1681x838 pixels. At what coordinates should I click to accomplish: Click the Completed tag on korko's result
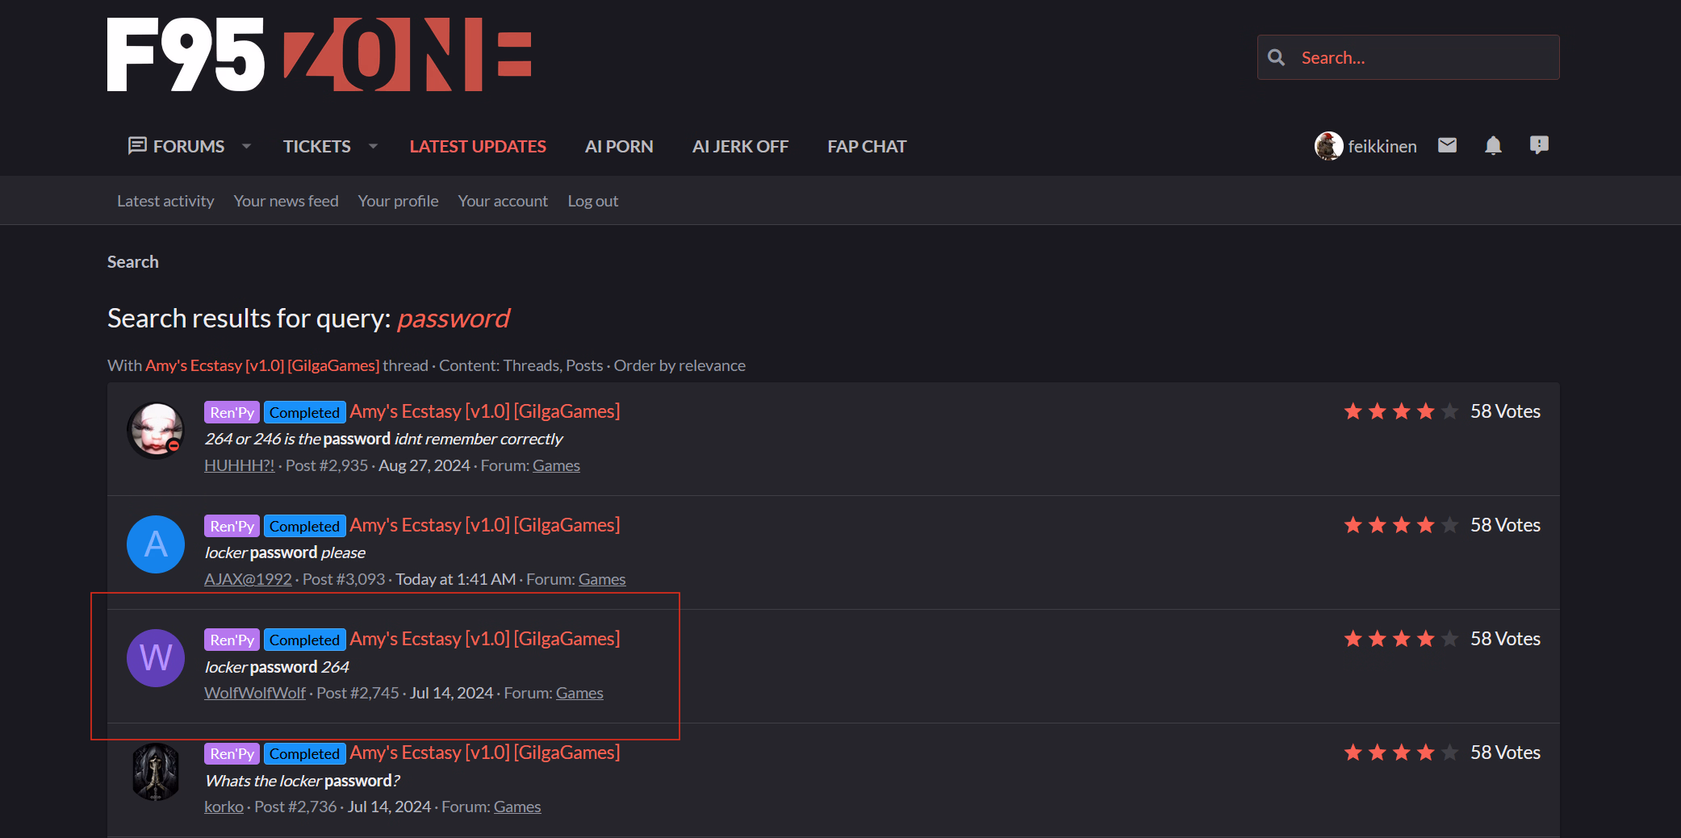pos(304,753)
